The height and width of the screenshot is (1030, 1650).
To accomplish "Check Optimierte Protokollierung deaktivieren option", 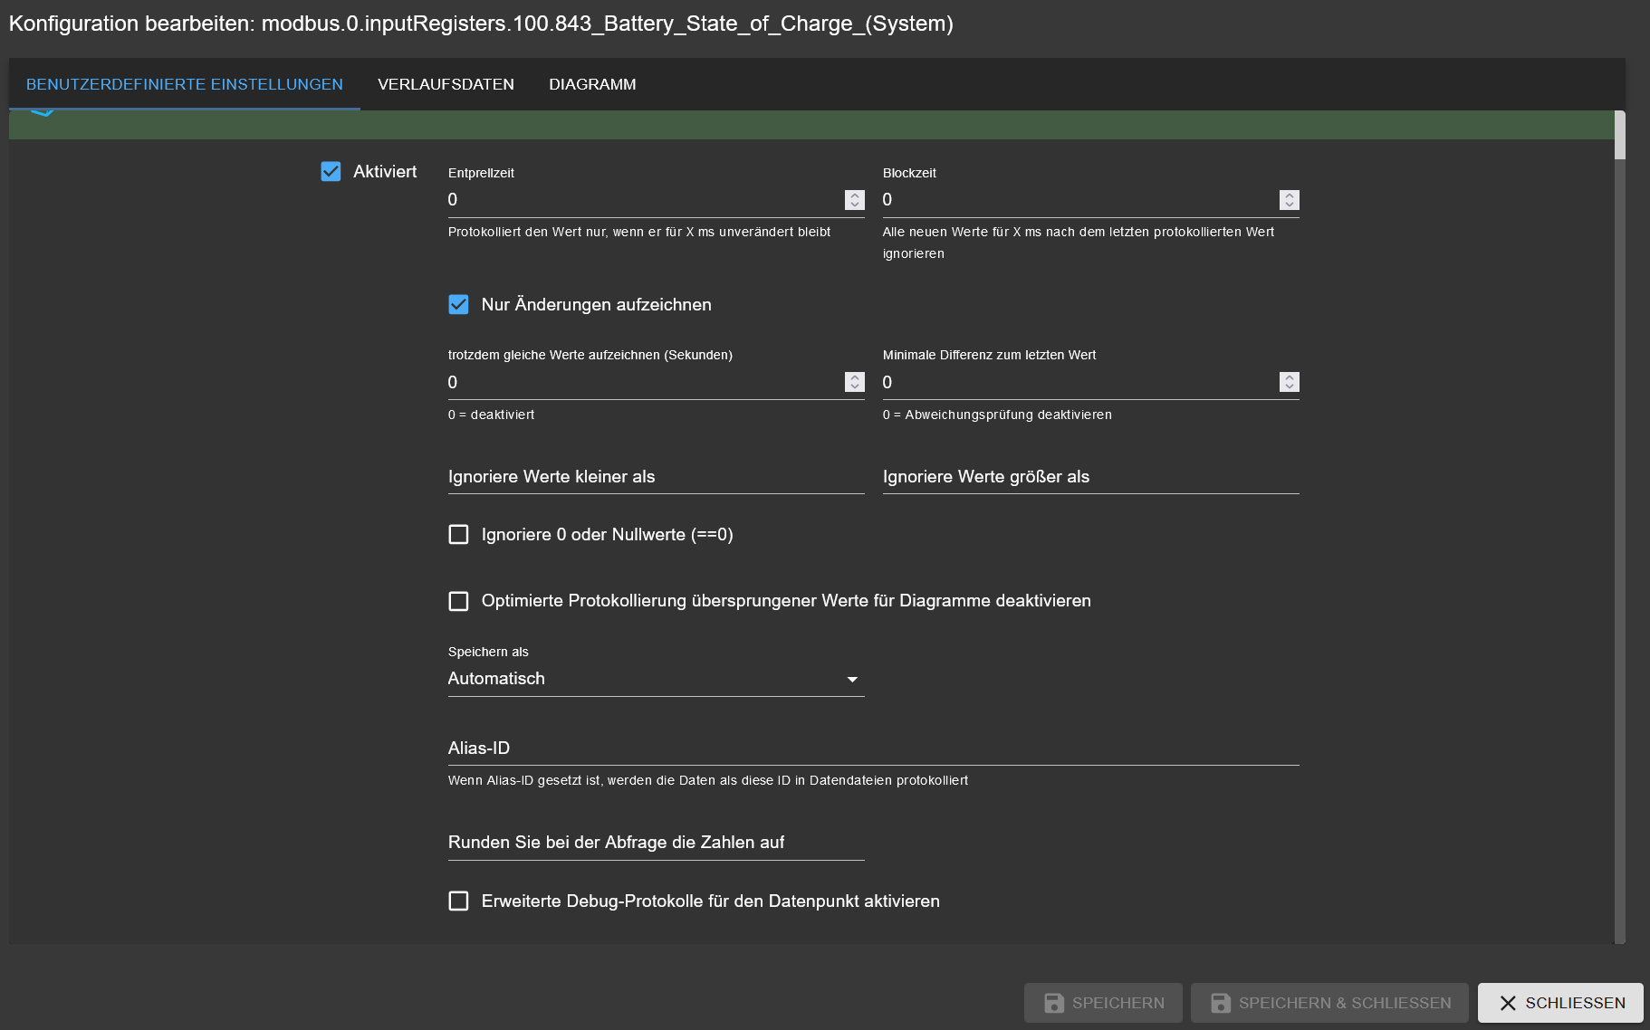I will [458, 601].
